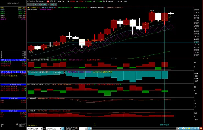The width and height of the screenshot is (203, 130).
Task: Click GO button next to date range
Action: point(63,128)
